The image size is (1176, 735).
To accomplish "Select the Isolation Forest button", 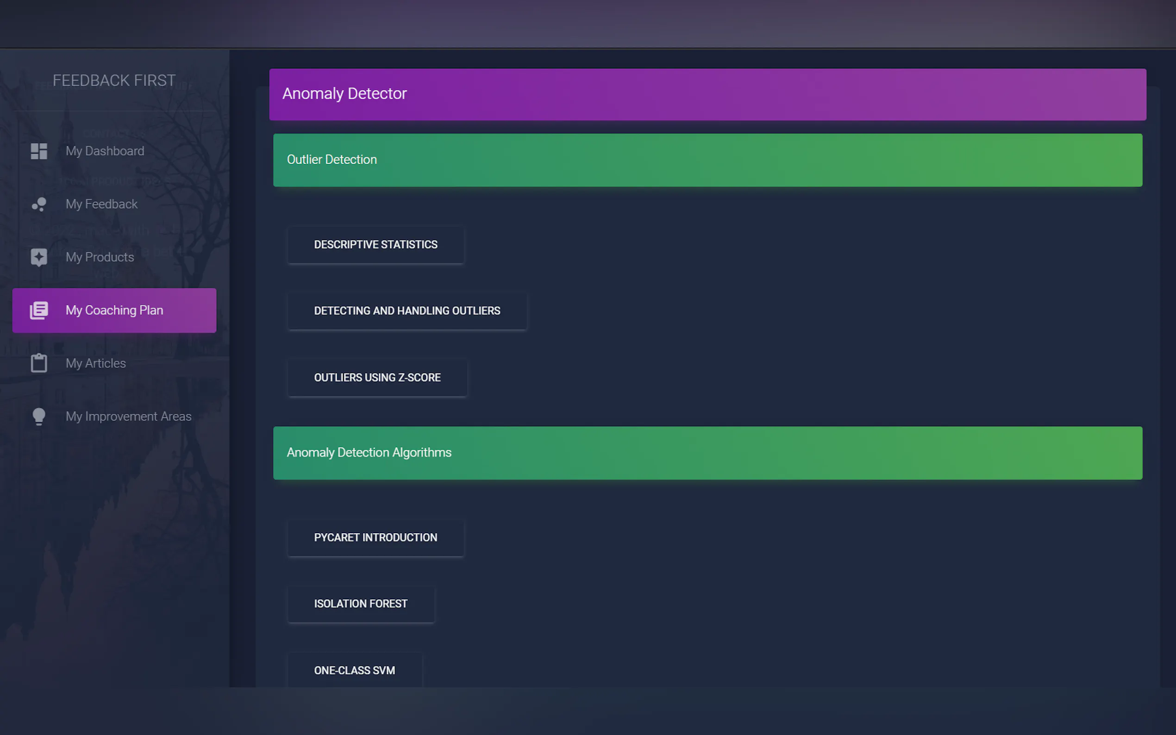I will coord(360,603).
